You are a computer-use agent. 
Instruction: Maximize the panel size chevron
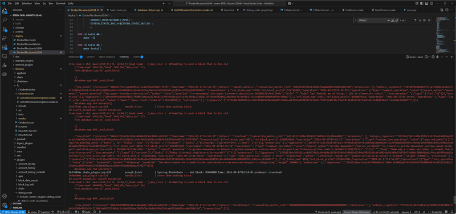(447, 57)
